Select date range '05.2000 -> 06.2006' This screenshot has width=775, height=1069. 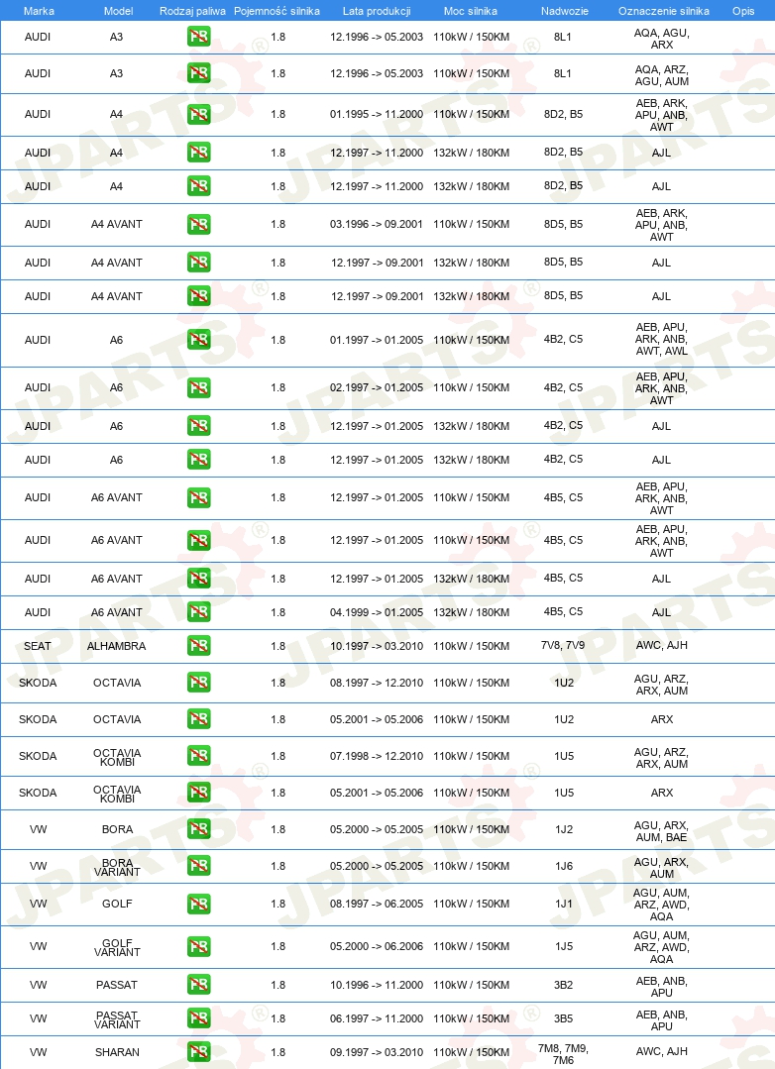tap(377, 946)
